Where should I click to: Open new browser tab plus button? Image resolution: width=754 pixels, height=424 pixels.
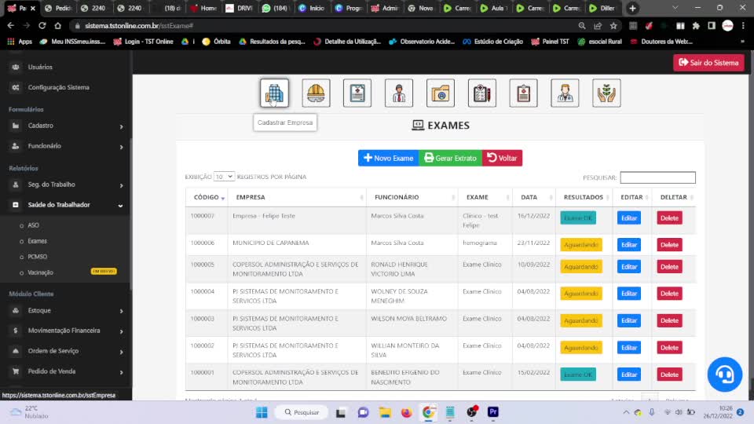[x=632, y=8]
